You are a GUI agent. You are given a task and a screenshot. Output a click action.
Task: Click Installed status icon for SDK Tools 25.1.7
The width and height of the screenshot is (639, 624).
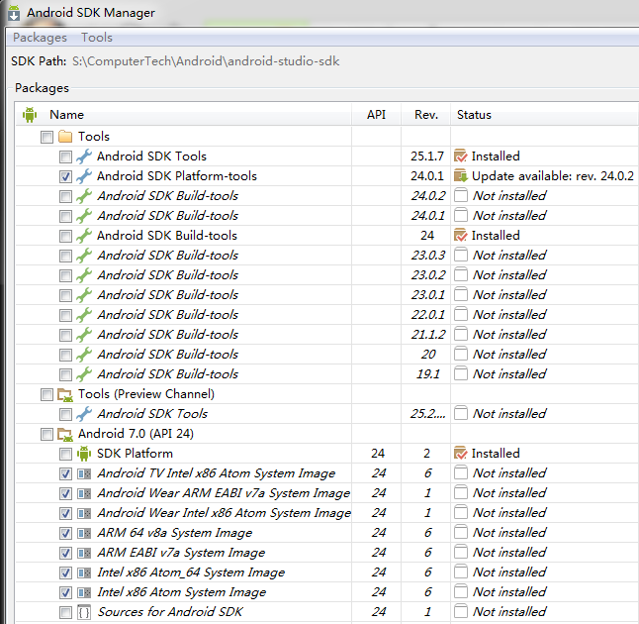tap(461, 156)
